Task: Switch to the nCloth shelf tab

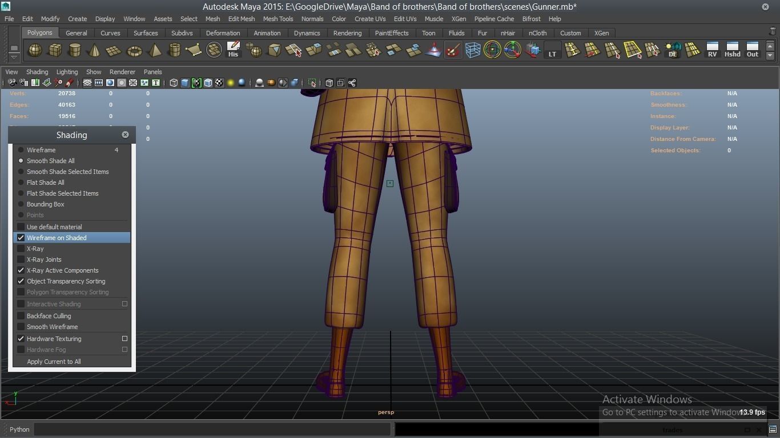Action: click(537, 33)
